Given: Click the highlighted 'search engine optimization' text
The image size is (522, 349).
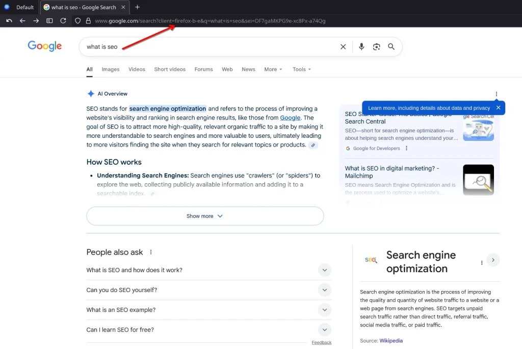Looking at the screenshot, I should click(167, 109).
